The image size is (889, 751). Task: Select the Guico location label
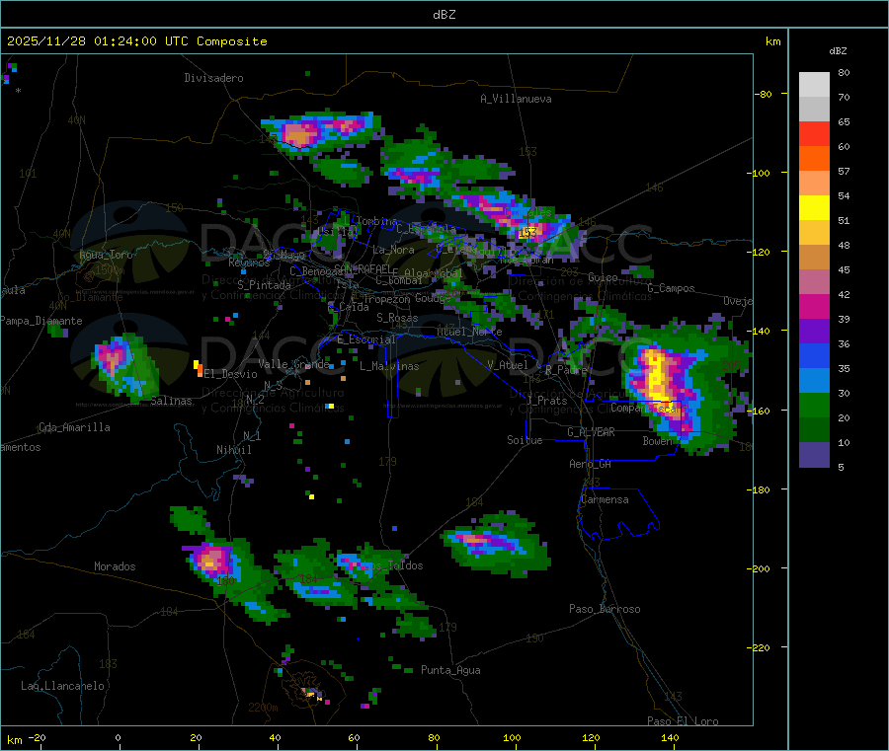603,277
